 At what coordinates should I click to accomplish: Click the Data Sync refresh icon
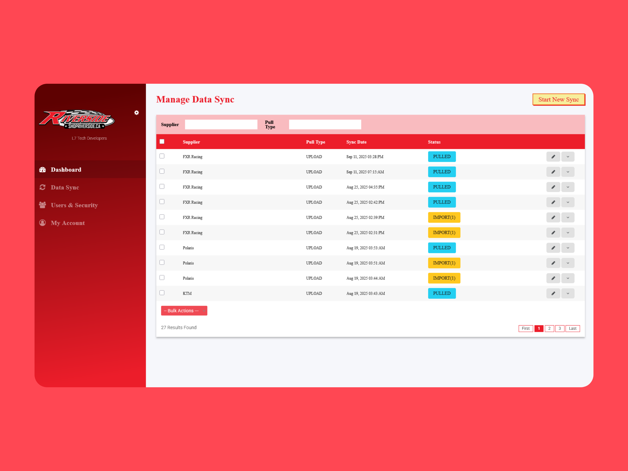(43, 187)
